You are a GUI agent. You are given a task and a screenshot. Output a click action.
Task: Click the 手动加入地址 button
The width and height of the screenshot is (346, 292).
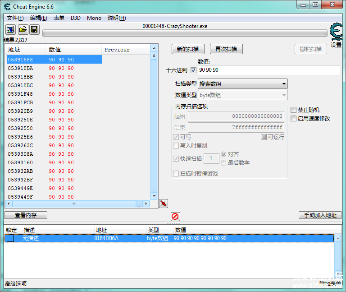320,215
